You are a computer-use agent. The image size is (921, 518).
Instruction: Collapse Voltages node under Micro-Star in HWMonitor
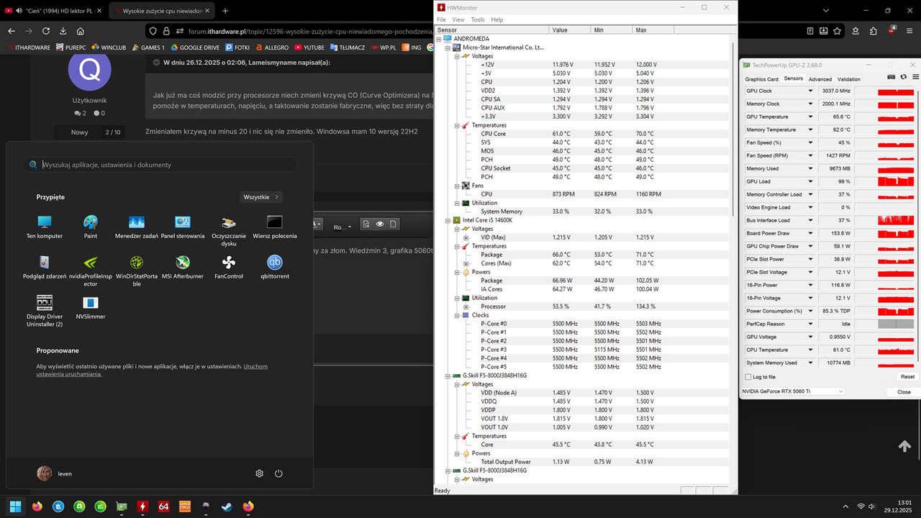[457, 56]
